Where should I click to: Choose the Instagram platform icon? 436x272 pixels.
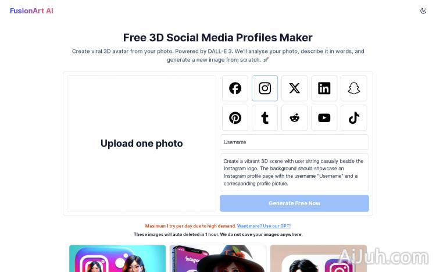coord(265,88)
